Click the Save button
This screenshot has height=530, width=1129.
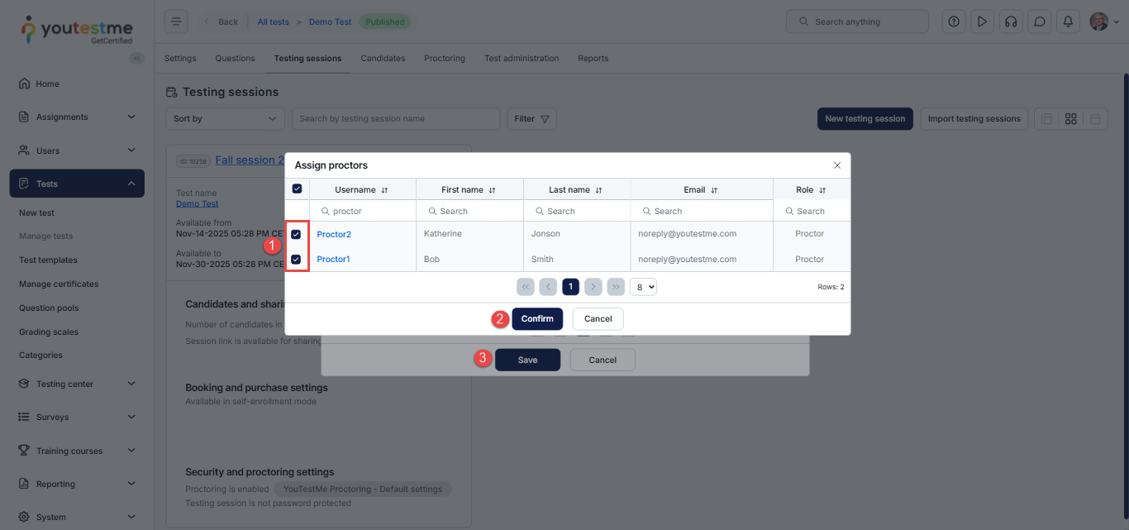tap(527, 360)
